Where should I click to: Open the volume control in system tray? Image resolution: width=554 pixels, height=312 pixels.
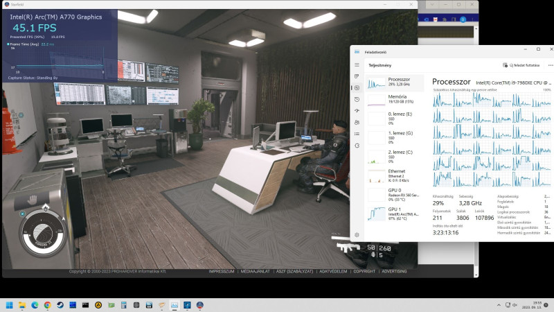pyautogui.click(x=515, y=305)
